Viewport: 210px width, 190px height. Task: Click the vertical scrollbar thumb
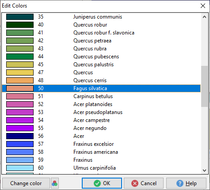tap(204, 86)
